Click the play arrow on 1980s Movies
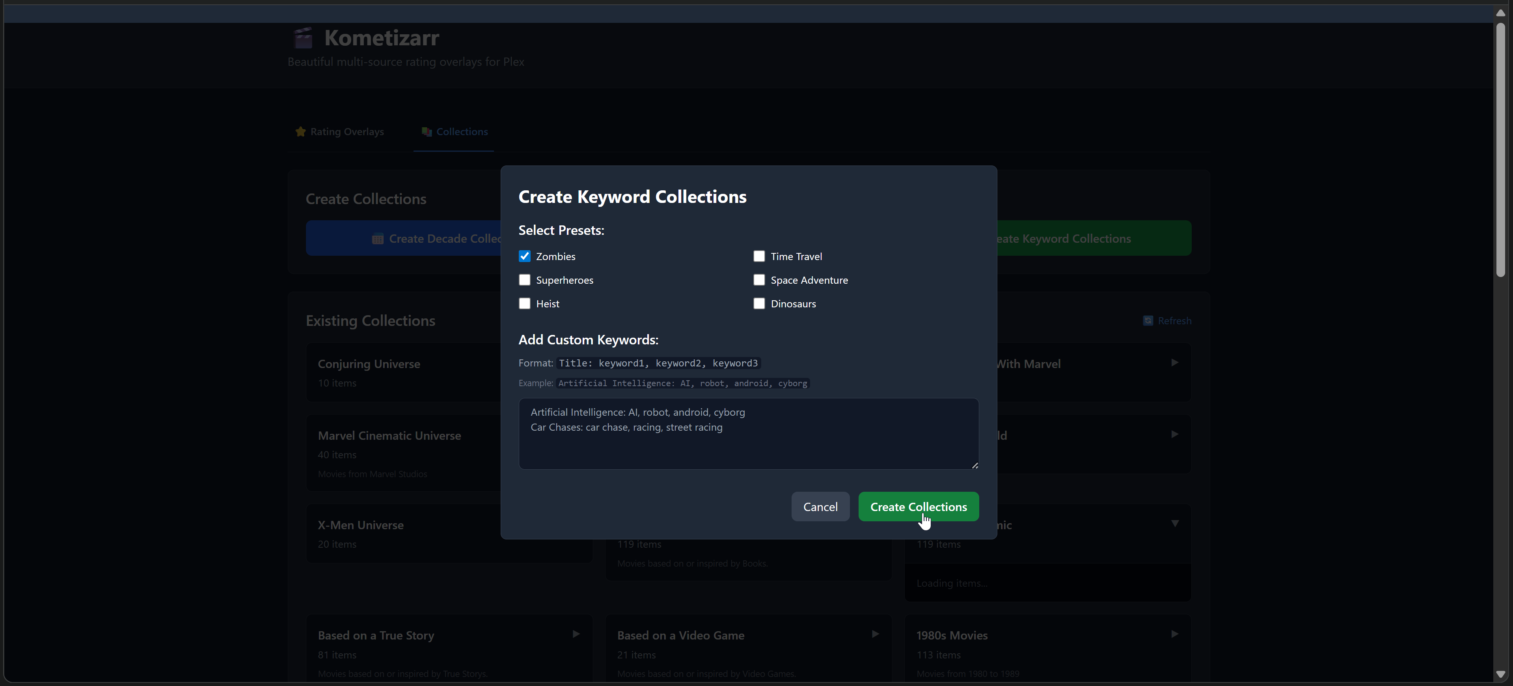 pyautogui.click(x=1175, y=634)
